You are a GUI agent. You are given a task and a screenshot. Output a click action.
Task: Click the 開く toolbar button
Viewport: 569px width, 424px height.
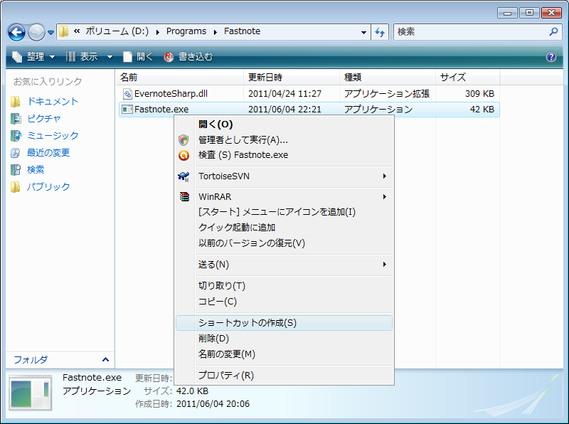click(x=138, y=57)
